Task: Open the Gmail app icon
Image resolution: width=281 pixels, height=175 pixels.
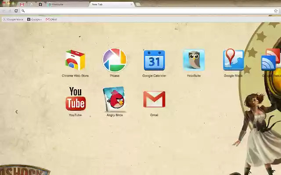Action: (x=154, y=99)
